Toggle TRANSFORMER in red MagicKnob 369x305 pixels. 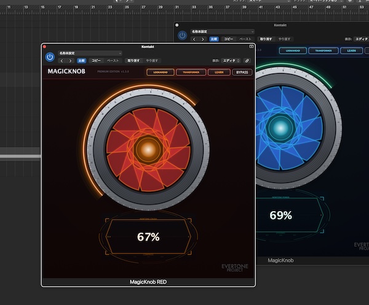click(x=191, y=72)
